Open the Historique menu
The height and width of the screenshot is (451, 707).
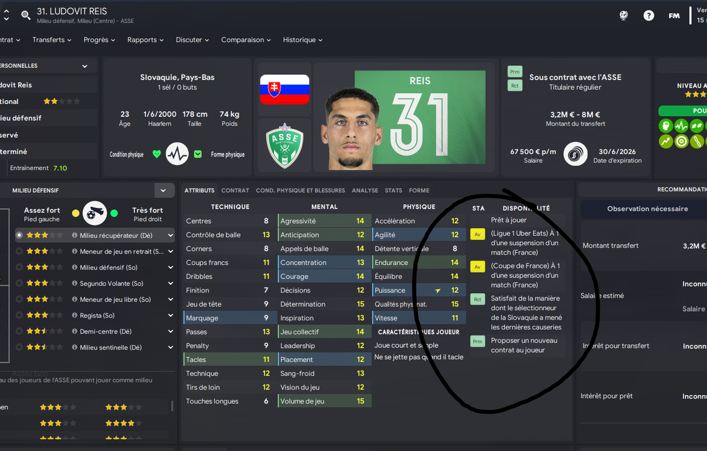click(303, 40)
